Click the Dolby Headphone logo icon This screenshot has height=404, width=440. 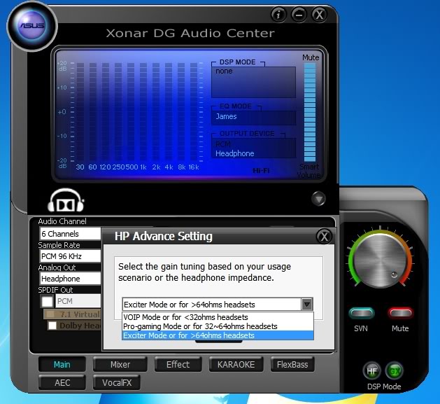(x=66, y=200)
